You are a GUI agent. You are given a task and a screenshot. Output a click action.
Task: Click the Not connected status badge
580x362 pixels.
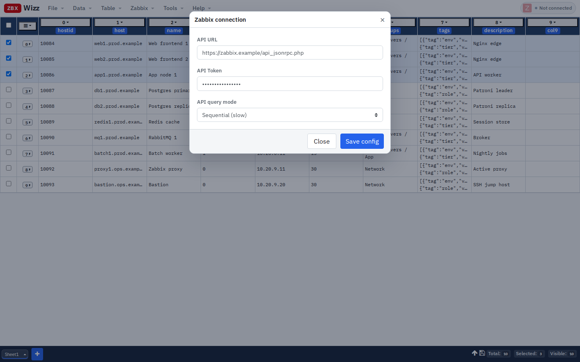[548, 8]
